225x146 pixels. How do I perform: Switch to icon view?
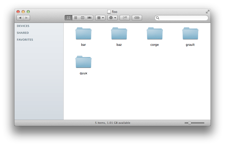(x=68, y=18)
